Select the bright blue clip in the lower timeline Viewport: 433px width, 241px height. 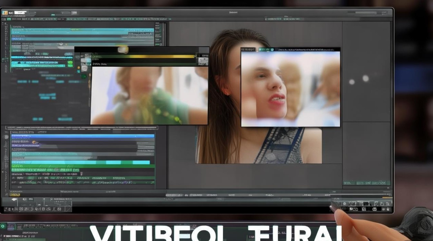click(83, 136)
